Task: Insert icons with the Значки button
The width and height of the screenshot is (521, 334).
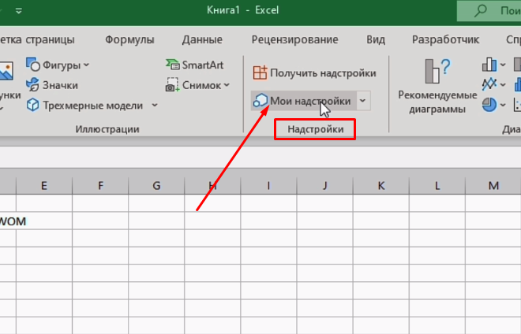Action: 52,85
